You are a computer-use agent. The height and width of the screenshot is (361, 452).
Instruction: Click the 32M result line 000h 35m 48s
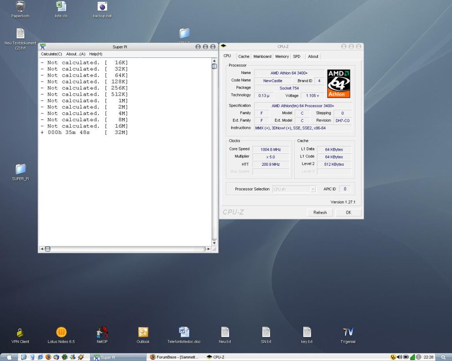[x=84, y=132]
